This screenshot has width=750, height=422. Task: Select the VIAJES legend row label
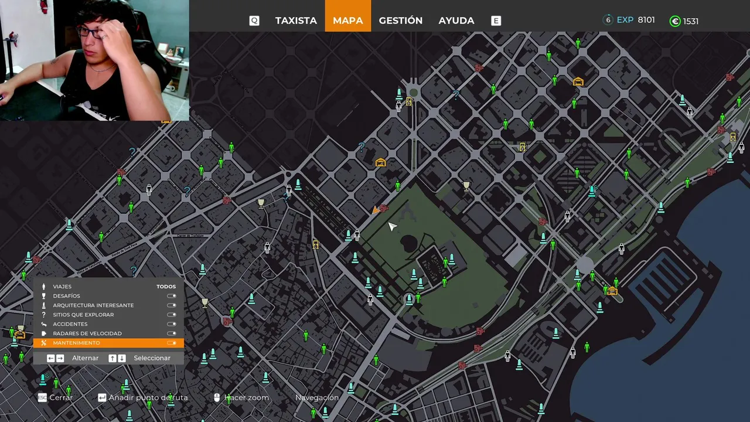pos(62,287)
